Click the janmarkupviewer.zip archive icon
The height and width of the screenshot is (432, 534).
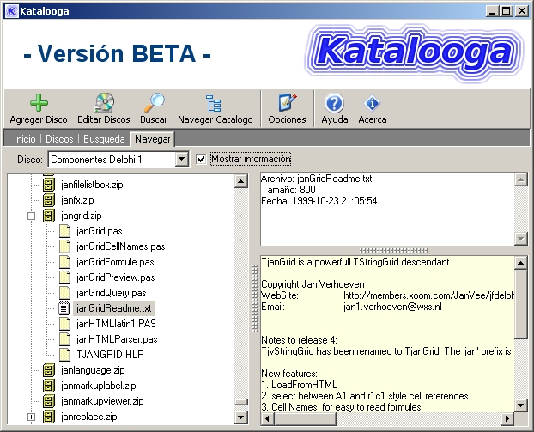point(49,401)
